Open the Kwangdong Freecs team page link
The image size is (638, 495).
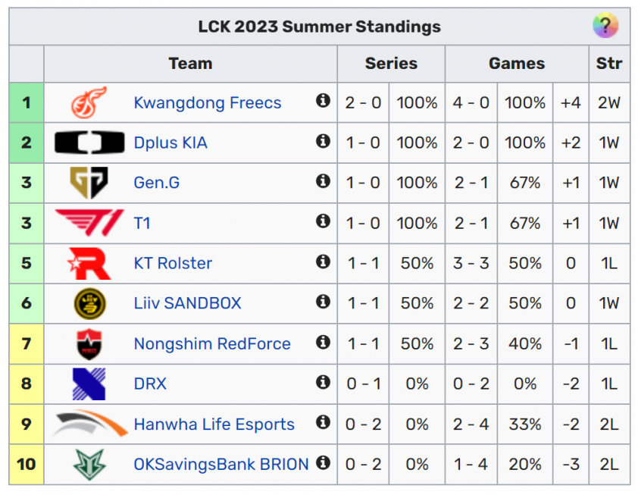pos(208,102)
